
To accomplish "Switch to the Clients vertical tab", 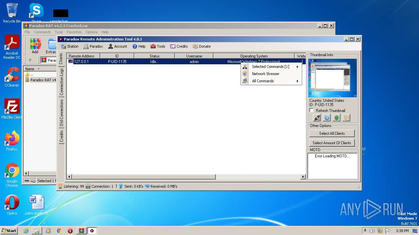I will coord(61,59).
